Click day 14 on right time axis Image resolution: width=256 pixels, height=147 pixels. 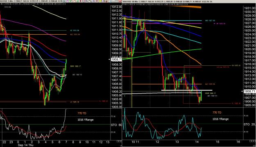[x=197, y=142]
